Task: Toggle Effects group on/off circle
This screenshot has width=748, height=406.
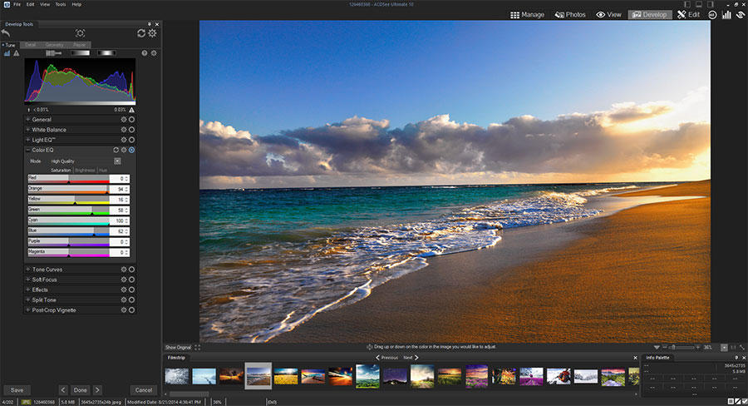Action: point(131,290)
